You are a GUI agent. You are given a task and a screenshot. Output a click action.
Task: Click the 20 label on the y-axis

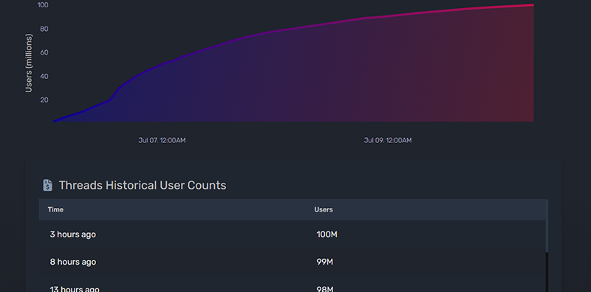tap(44, 100)
